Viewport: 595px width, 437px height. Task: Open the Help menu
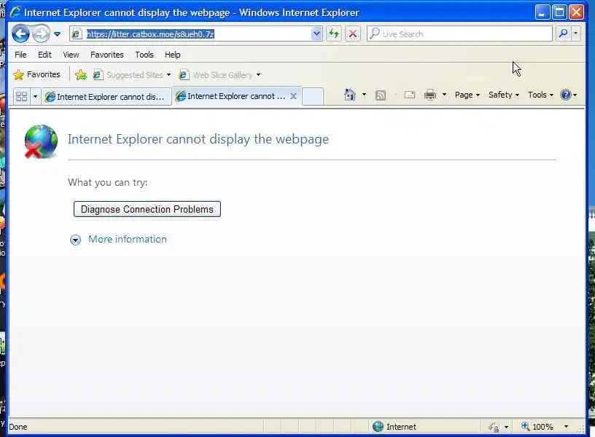pos(172,55)
